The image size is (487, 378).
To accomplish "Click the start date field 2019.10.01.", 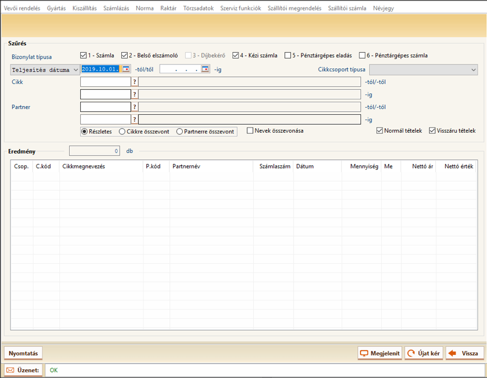I will pos(101,69).
